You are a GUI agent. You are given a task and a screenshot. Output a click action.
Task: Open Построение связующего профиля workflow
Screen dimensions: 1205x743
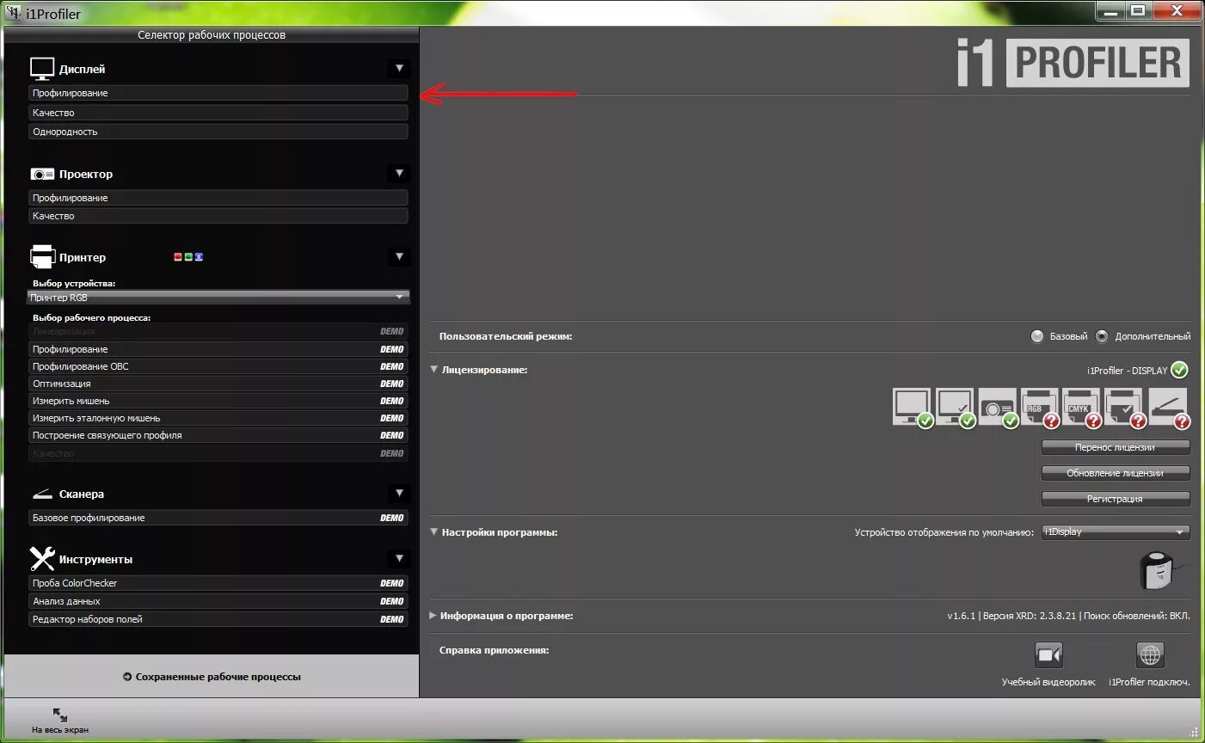[218, 435]
